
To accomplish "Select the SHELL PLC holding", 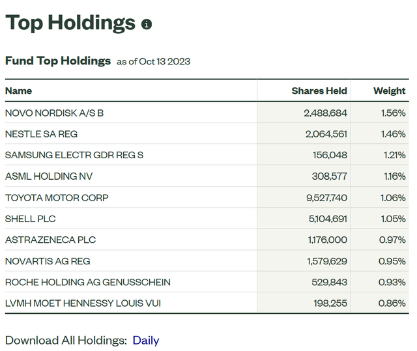I will 31,218.
